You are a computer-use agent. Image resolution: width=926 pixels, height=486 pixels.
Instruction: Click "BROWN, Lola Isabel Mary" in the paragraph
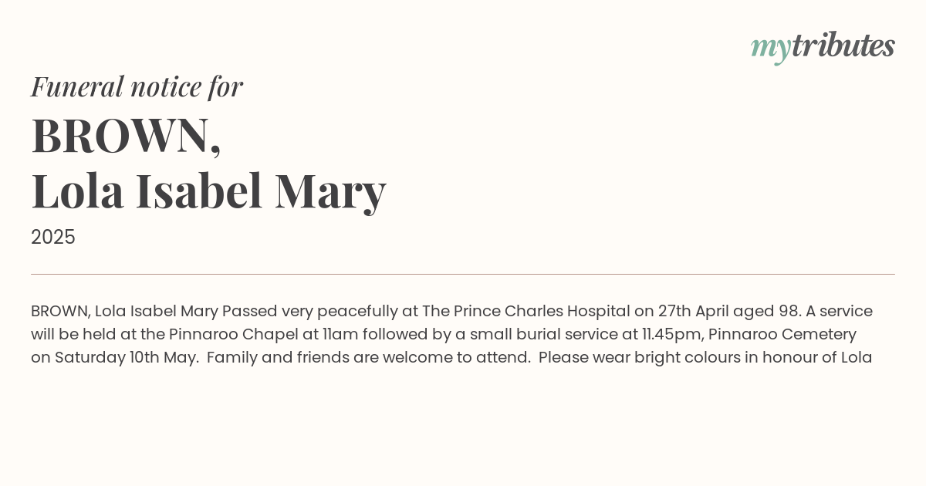coord(125,312)
